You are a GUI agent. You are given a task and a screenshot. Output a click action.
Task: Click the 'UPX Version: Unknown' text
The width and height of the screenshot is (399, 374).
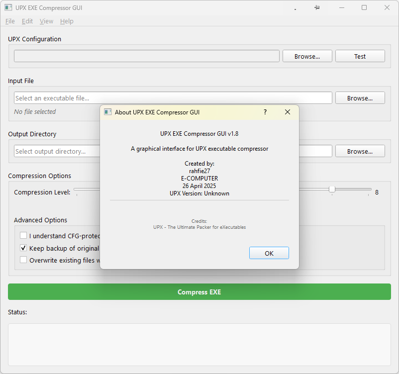click(x=199, y=193)
